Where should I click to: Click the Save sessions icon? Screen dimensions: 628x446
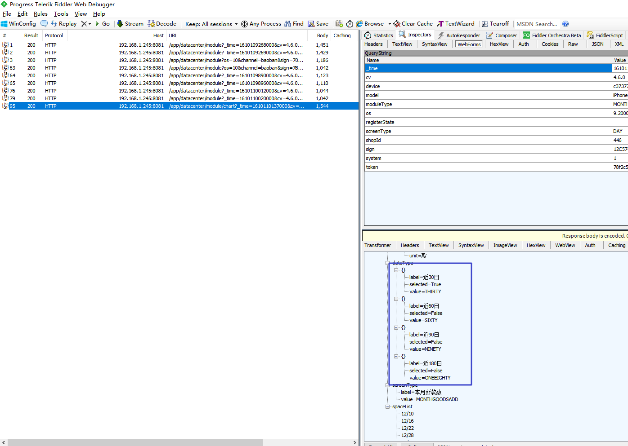click(x=311, y=24)
